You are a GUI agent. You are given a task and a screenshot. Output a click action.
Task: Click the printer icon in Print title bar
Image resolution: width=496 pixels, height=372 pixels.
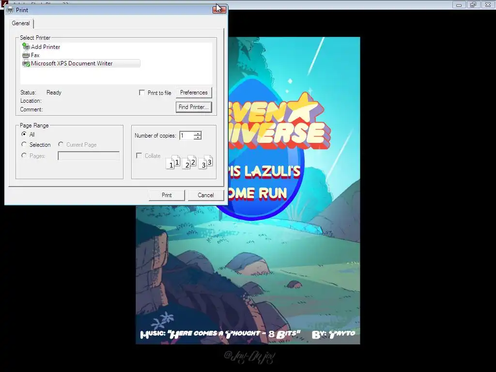pos(10,10)
